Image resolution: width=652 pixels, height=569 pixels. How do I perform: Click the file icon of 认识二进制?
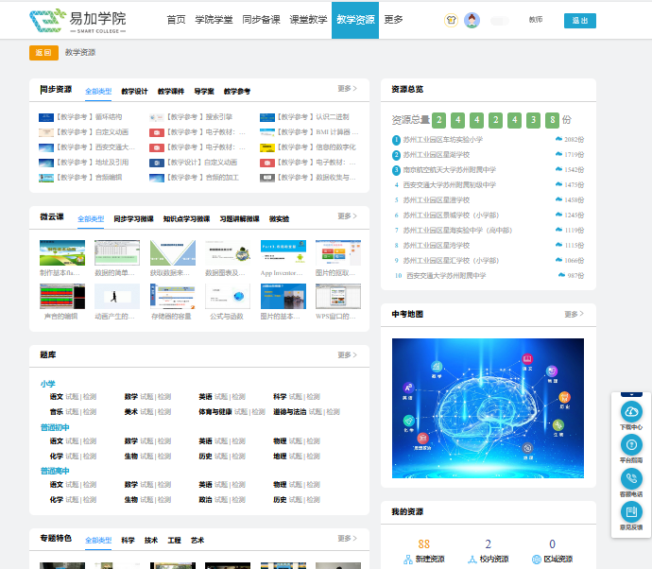click(267, 118)
